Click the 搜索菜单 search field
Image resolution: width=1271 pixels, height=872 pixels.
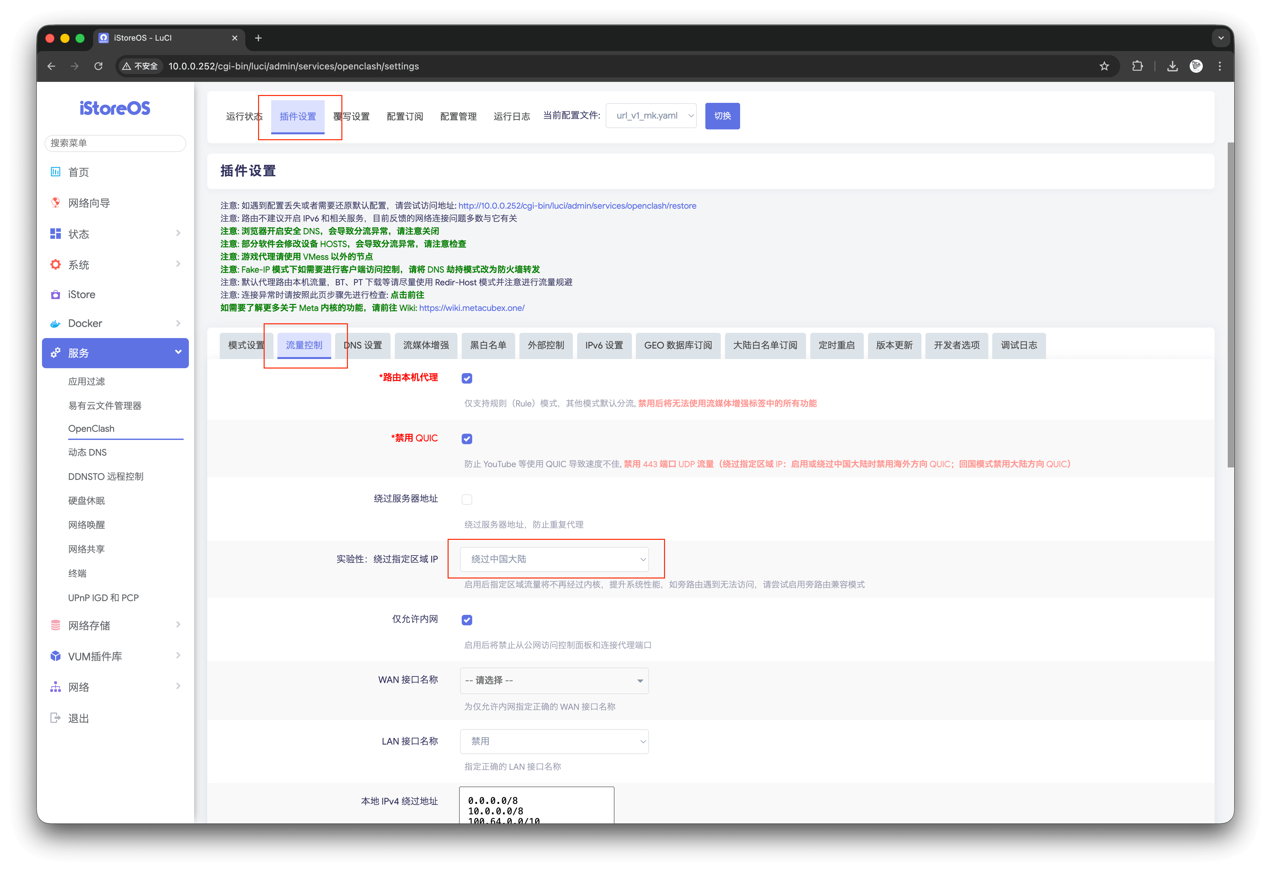point(115,143)
